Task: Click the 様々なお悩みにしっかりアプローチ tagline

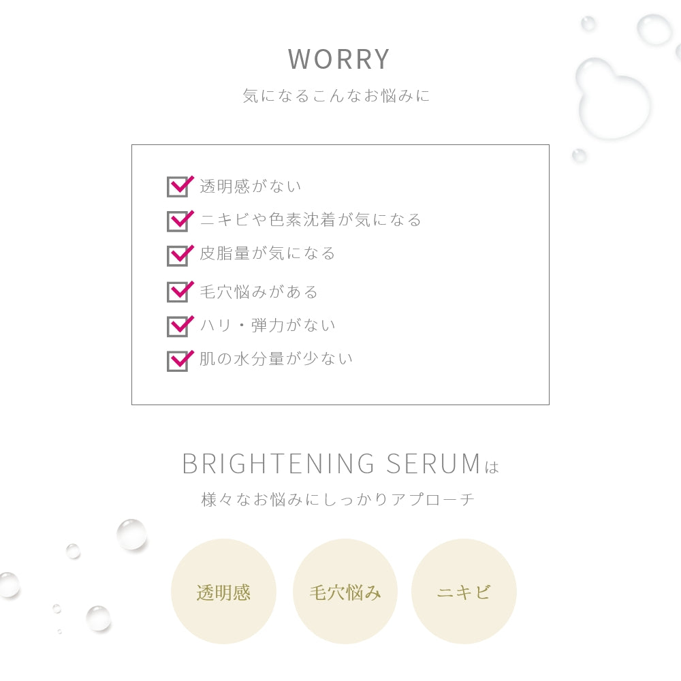Action: [338, 499]
